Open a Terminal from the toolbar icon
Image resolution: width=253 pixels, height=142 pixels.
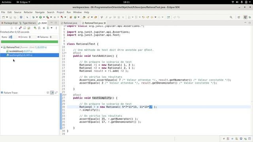pyautogui.click(x=21, y=17)
